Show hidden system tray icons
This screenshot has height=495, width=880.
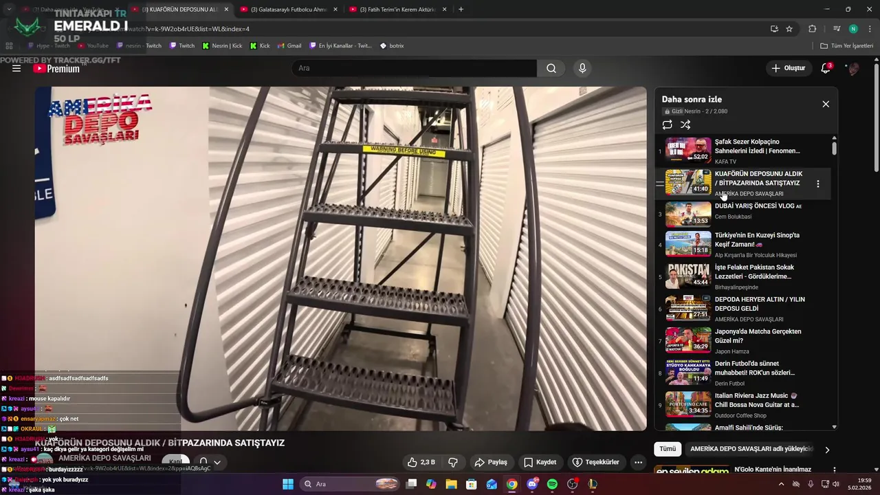(781, 484)
